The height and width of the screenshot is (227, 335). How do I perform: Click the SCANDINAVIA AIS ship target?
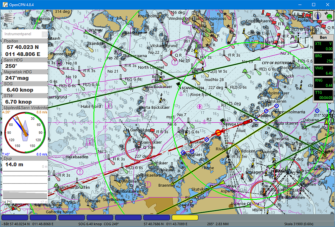pyautogui.click(x=178, y=84)
